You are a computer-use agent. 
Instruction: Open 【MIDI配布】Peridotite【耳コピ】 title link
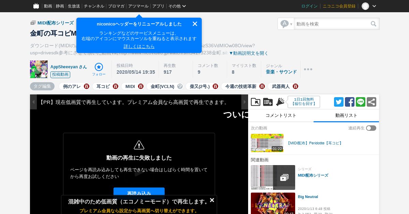click(x=314, y=143)
